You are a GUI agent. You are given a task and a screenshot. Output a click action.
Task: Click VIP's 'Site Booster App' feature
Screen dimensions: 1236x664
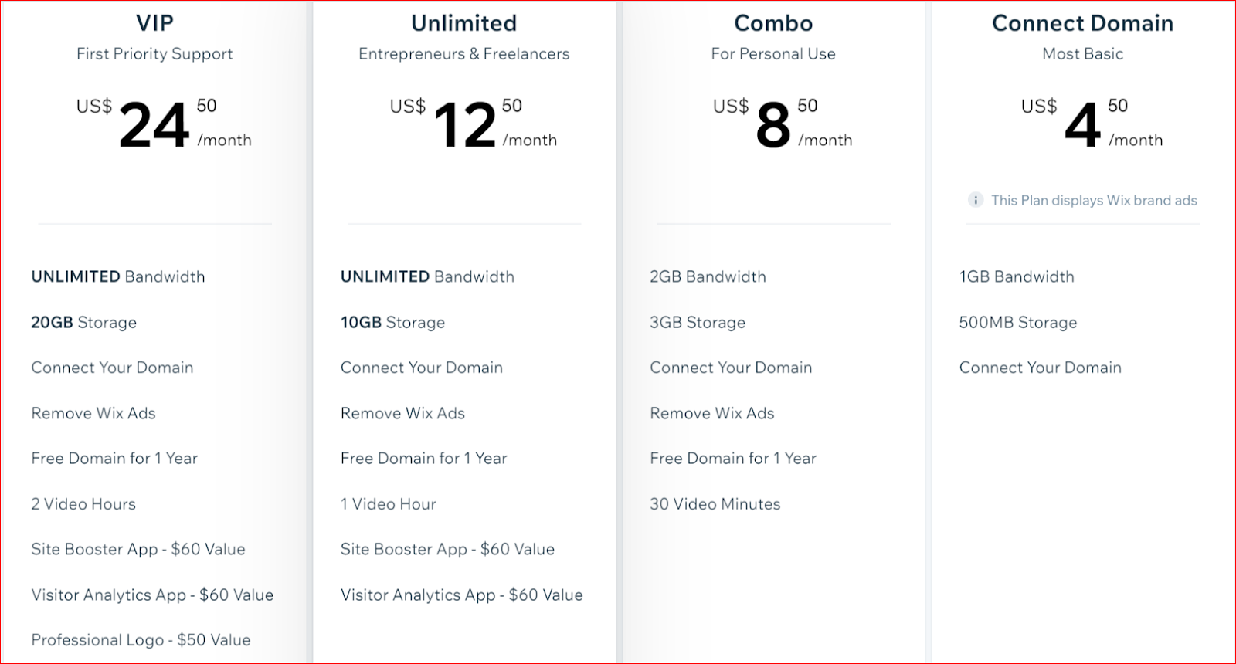pos(138,549)
